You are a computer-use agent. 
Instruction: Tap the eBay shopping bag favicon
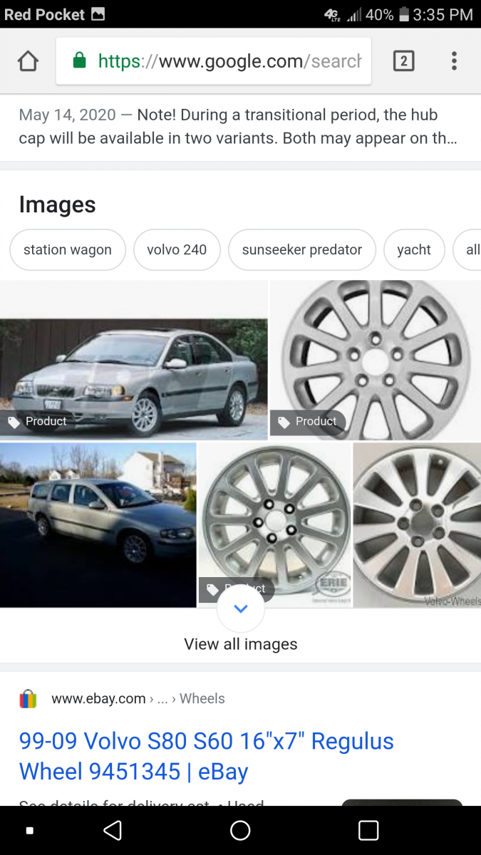tap(28, 698)
